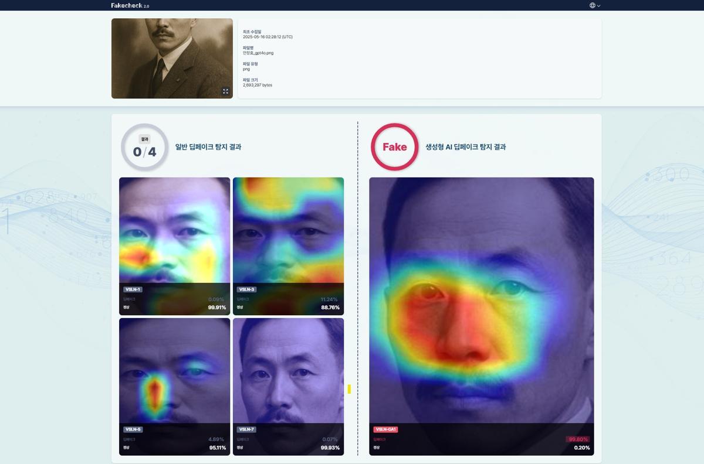Click the uploaded sepia portrait preview
The height and width of the screenshot is (464, 704).
tap(172, 58)
